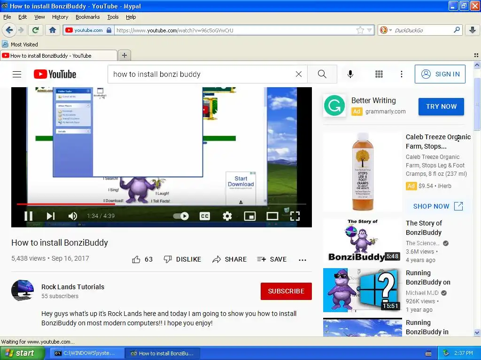Viewport: 481px width, 360px height.
Task: Switch to theater mode
Action: coord(272,216)
